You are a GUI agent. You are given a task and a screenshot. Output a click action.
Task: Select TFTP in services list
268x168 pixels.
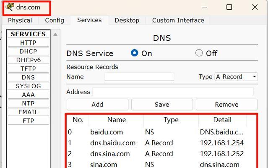(x=29, y=68)
